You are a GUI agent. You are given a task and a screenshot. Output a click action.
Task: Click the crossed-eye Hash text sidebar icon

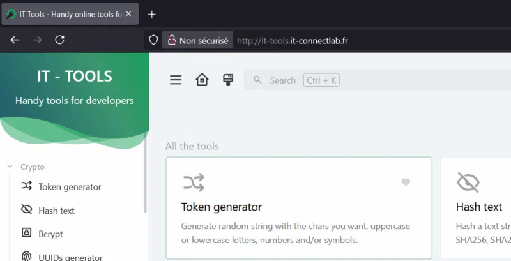[x=27, y=210]
